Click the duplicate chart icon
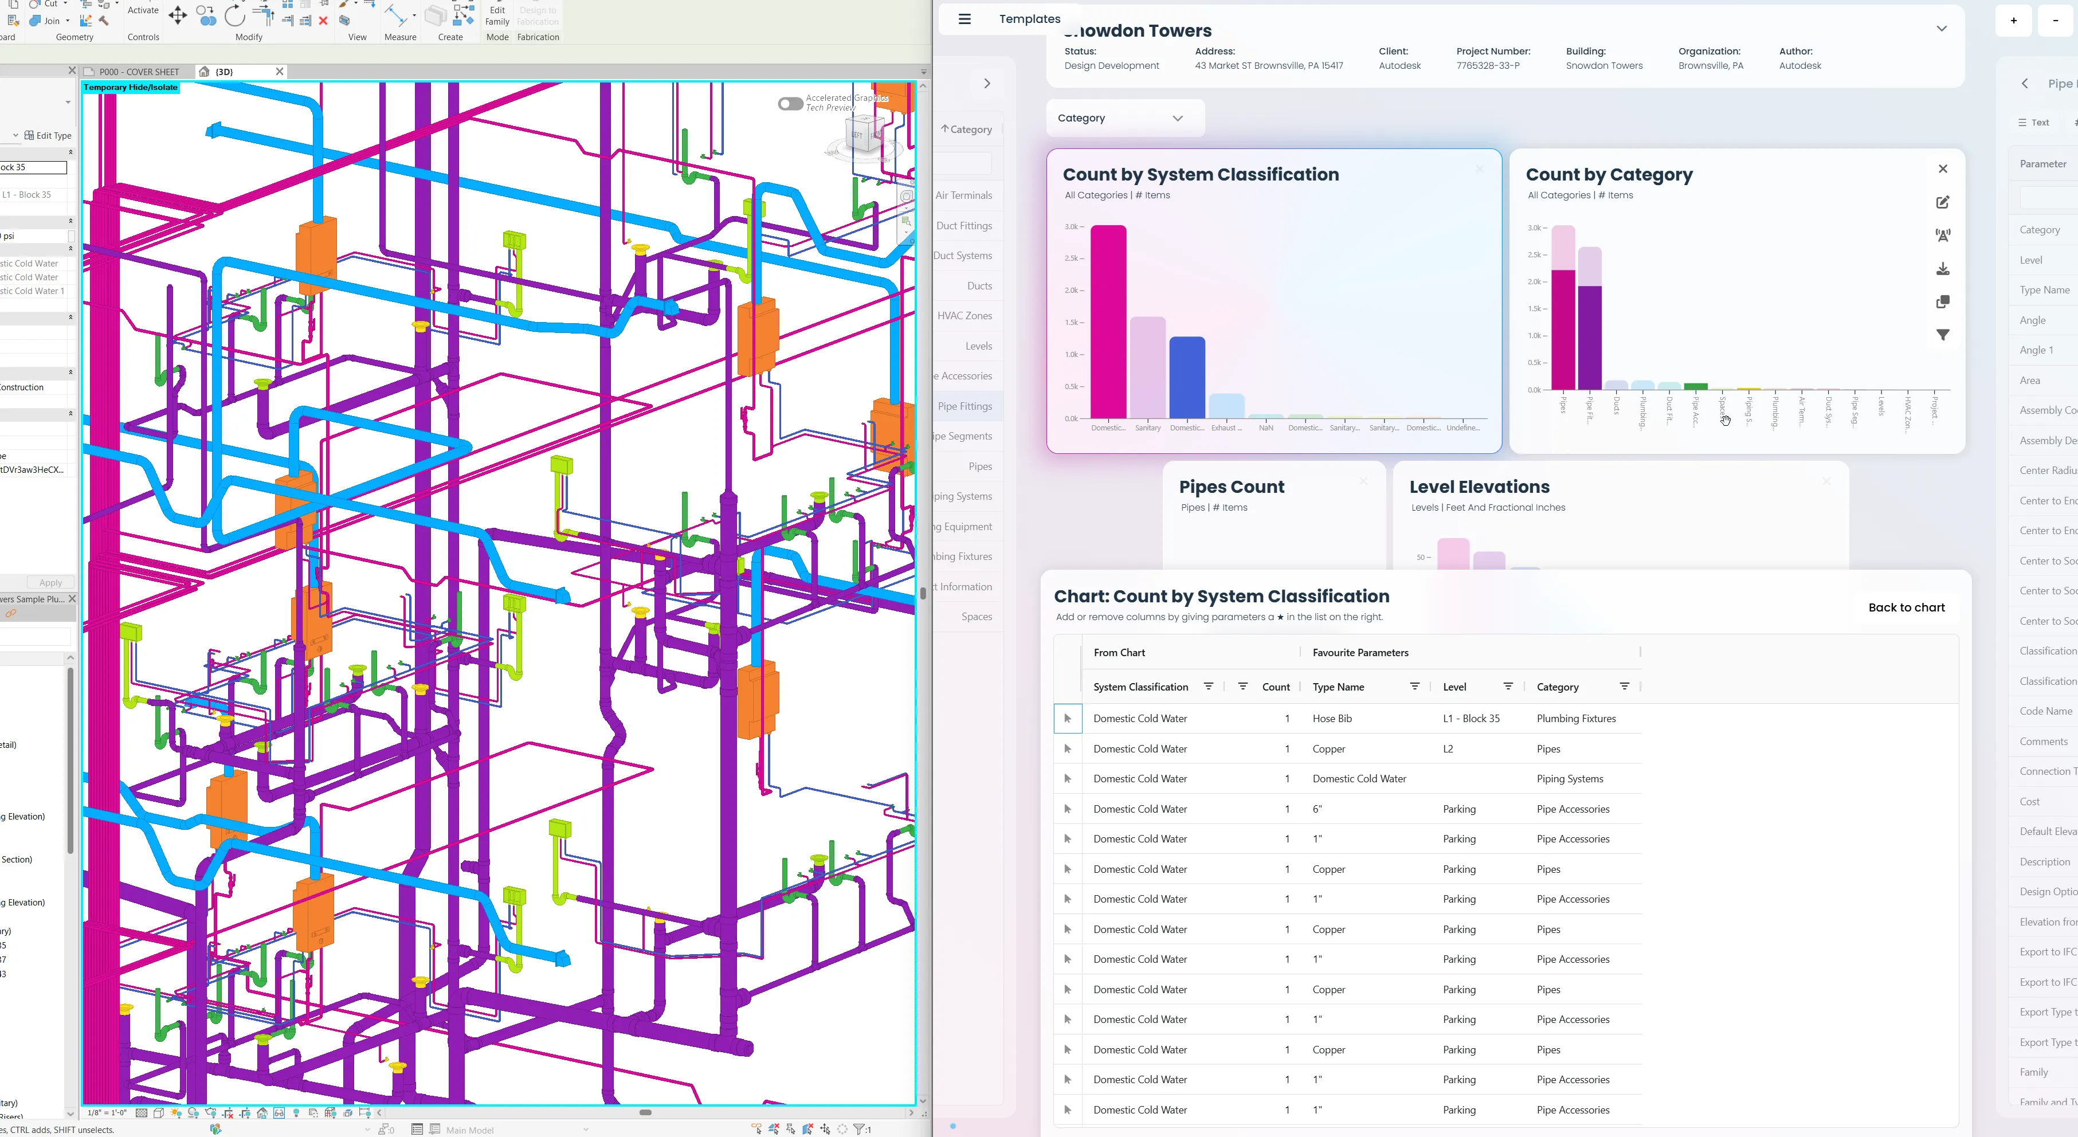 click(1943, 302)
